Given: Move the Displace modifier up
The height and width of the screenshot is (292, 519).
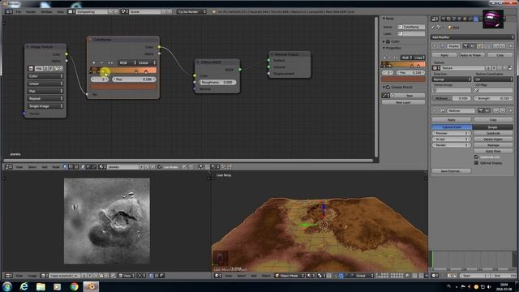Looking at the screenshot, I should pyautogui.click(x=496, y=46).
